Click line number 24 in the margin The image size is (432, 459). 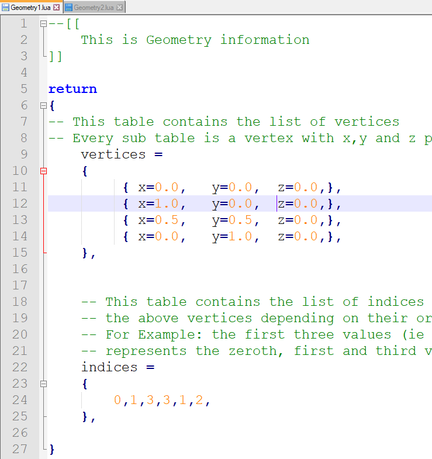[20, 400]
